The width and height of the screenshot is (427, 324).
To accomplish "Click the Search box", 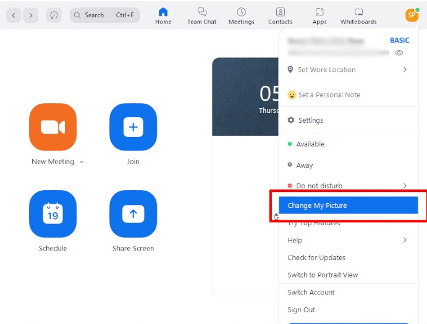I will click(x=105, y=15).
